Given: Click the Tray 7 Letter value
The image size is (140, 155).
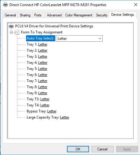Looking at the screenshot, I should pyautogui.click(x=43, y=81).
